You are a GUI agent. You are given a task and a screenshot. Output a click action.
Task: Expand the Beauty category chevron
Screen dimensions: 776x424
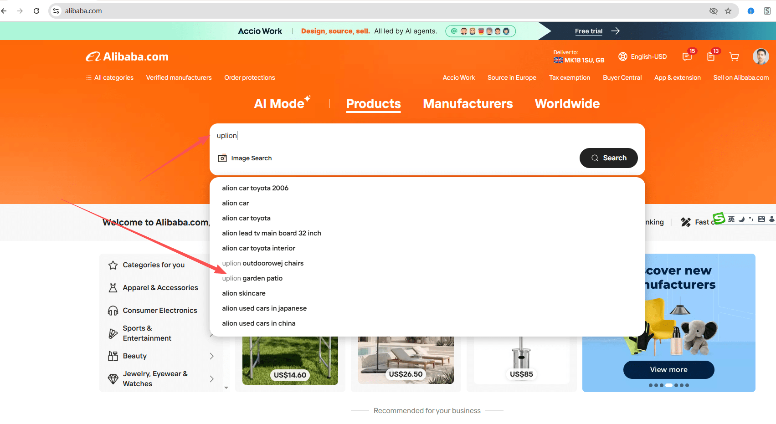pos(211,356)
